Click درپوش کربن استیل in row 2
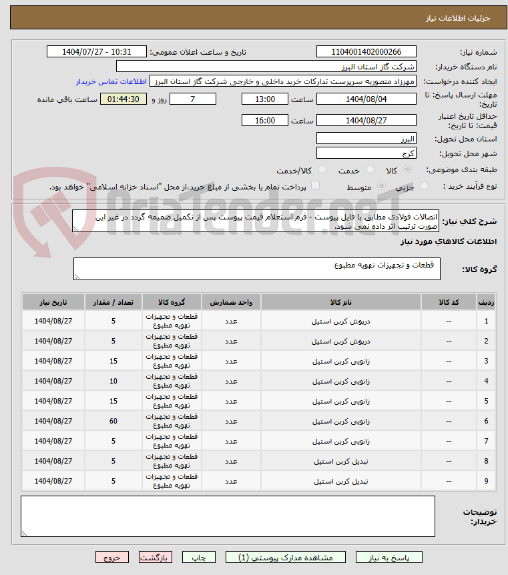508x575 pixels. (341, 341)
